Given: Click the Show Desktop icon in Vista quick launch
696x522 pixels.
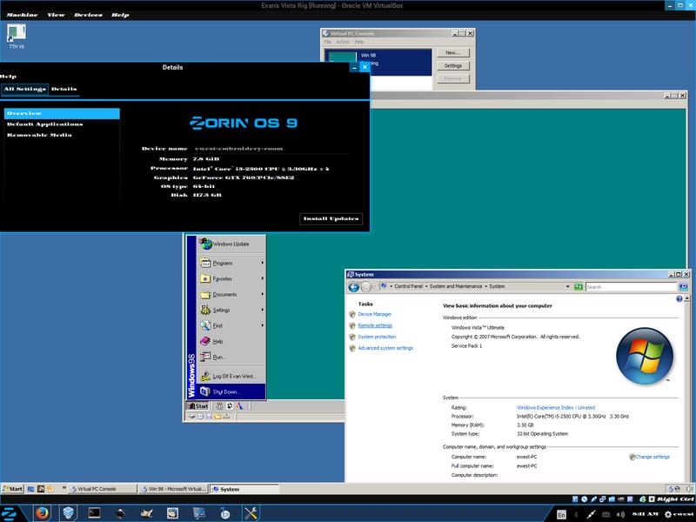Looking at the screenshot, I should tap(30, 489).
